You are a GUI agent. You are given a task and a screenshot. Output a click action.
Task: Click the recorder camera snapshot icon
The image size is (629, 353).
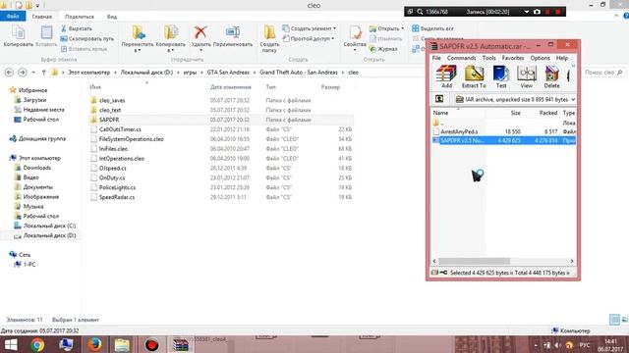(x=537, y=12)
